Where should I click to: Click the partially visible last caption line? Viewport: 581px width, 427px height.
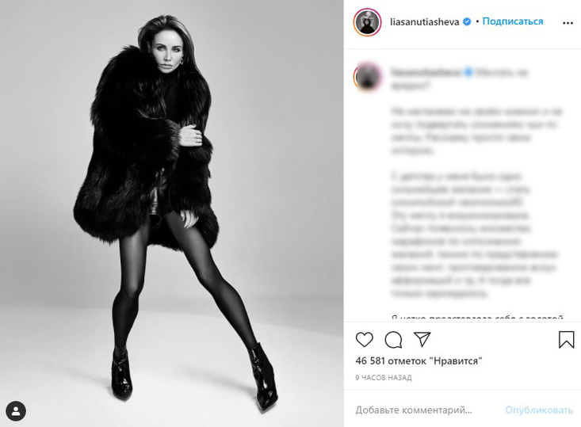click(x=477, y=318)
